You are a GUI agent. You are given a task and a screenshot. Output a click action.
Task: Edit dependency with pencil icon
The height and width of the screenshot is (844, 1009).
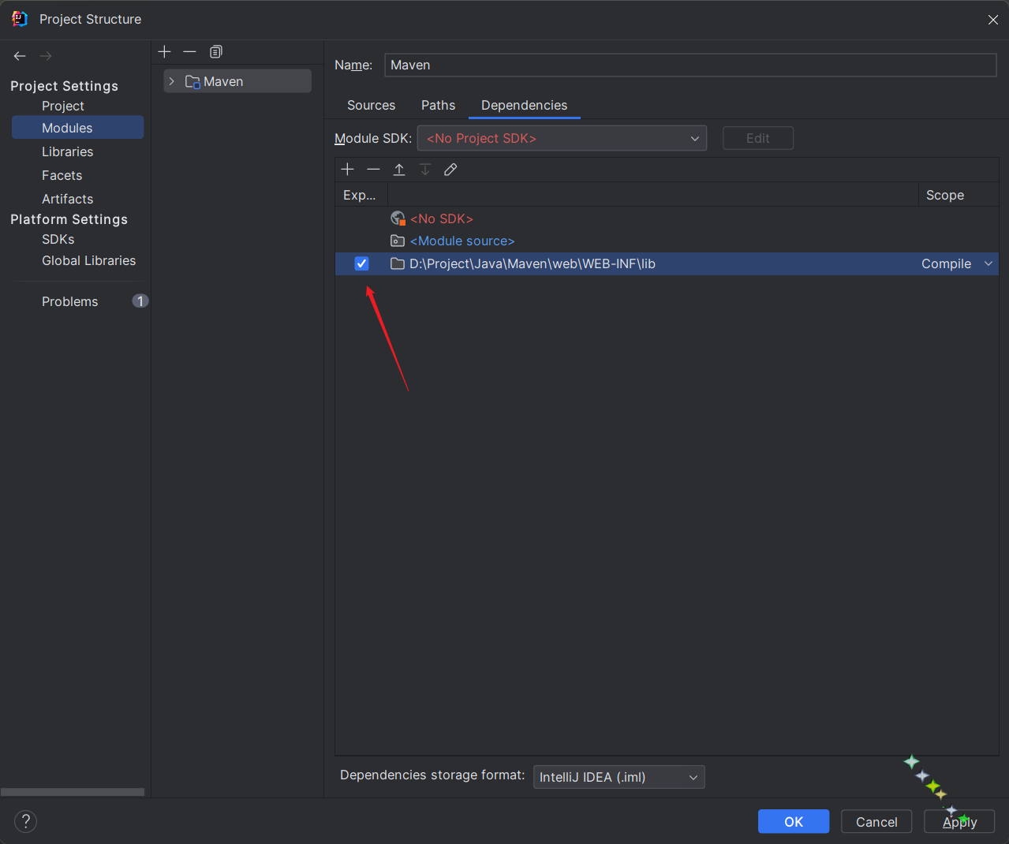[x=450, y=170]
